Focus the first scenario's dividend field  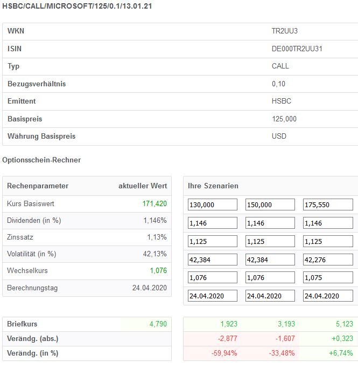tap(212, 222)
